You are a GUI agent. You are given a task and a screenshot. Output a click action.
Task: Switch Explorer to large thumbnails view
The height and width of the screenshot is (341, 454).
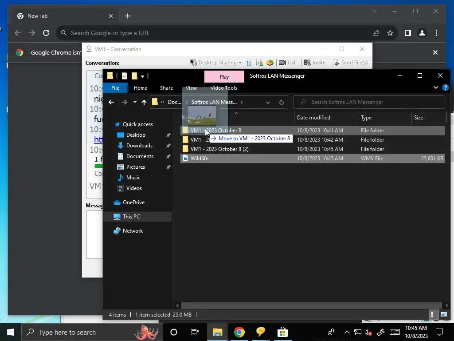coord(443,314)
